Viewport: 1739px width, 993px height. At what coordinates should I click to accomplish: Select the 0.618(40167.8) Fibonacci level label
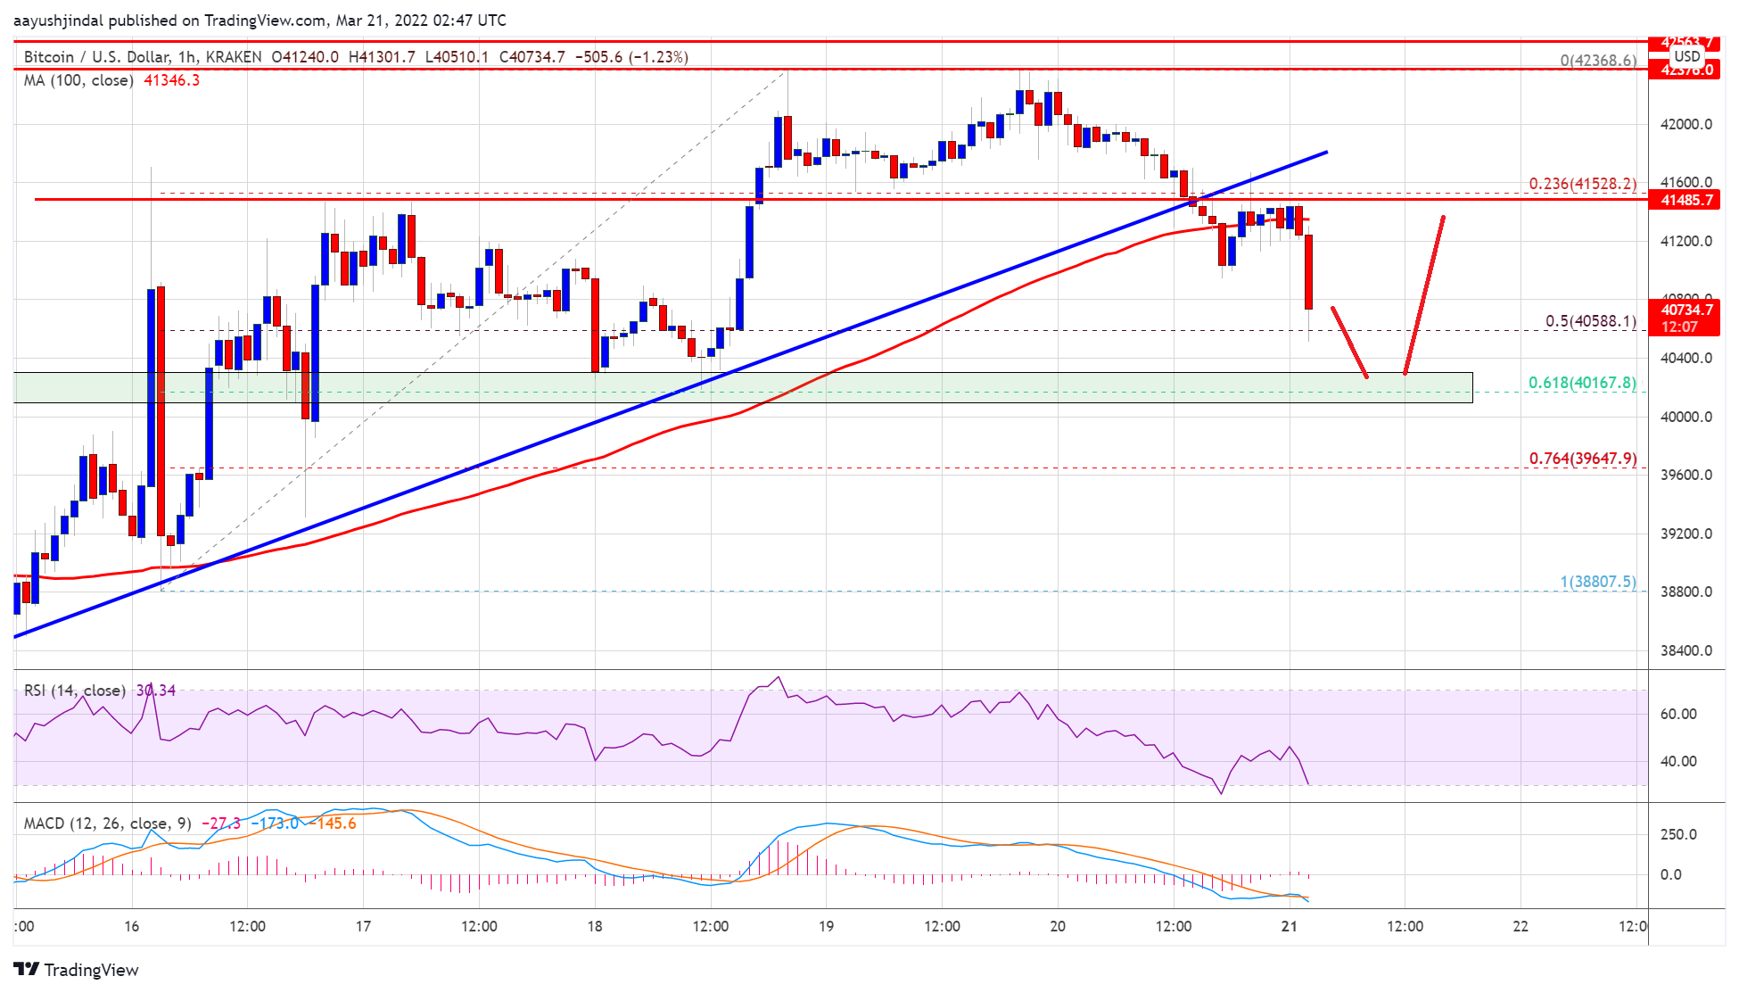pyautogui.click(x=1582, y=383)
